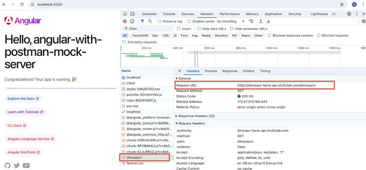Image resolution: width=366 pixels, height=170 pixels.
Task: Open the browser profile avatar
Action: pyautogui.click(x=354, y=4)
